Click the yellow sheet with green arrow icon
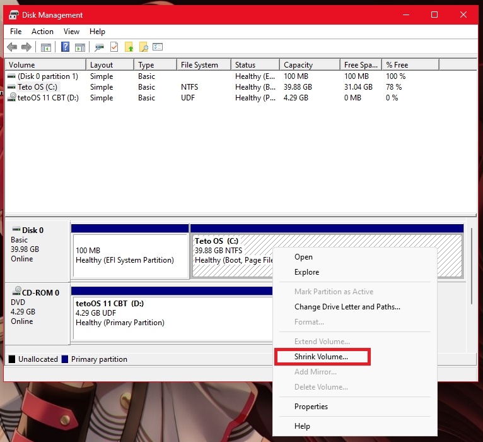This screenshot has width=483, height=442. coord(129,47)
